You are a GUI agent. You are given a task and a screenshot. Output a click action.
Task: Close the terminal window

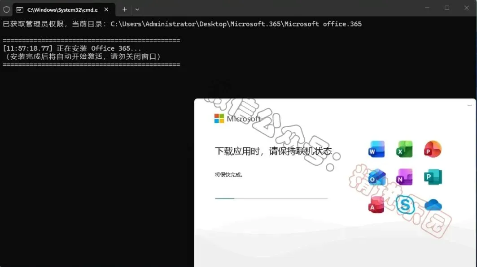pos(466,8)
